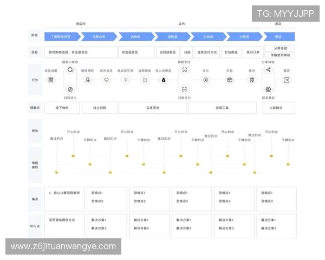Select the 搜索小程序 magnifier icon
The width and height of the screenshot is (325, 260).
point(70,70)
